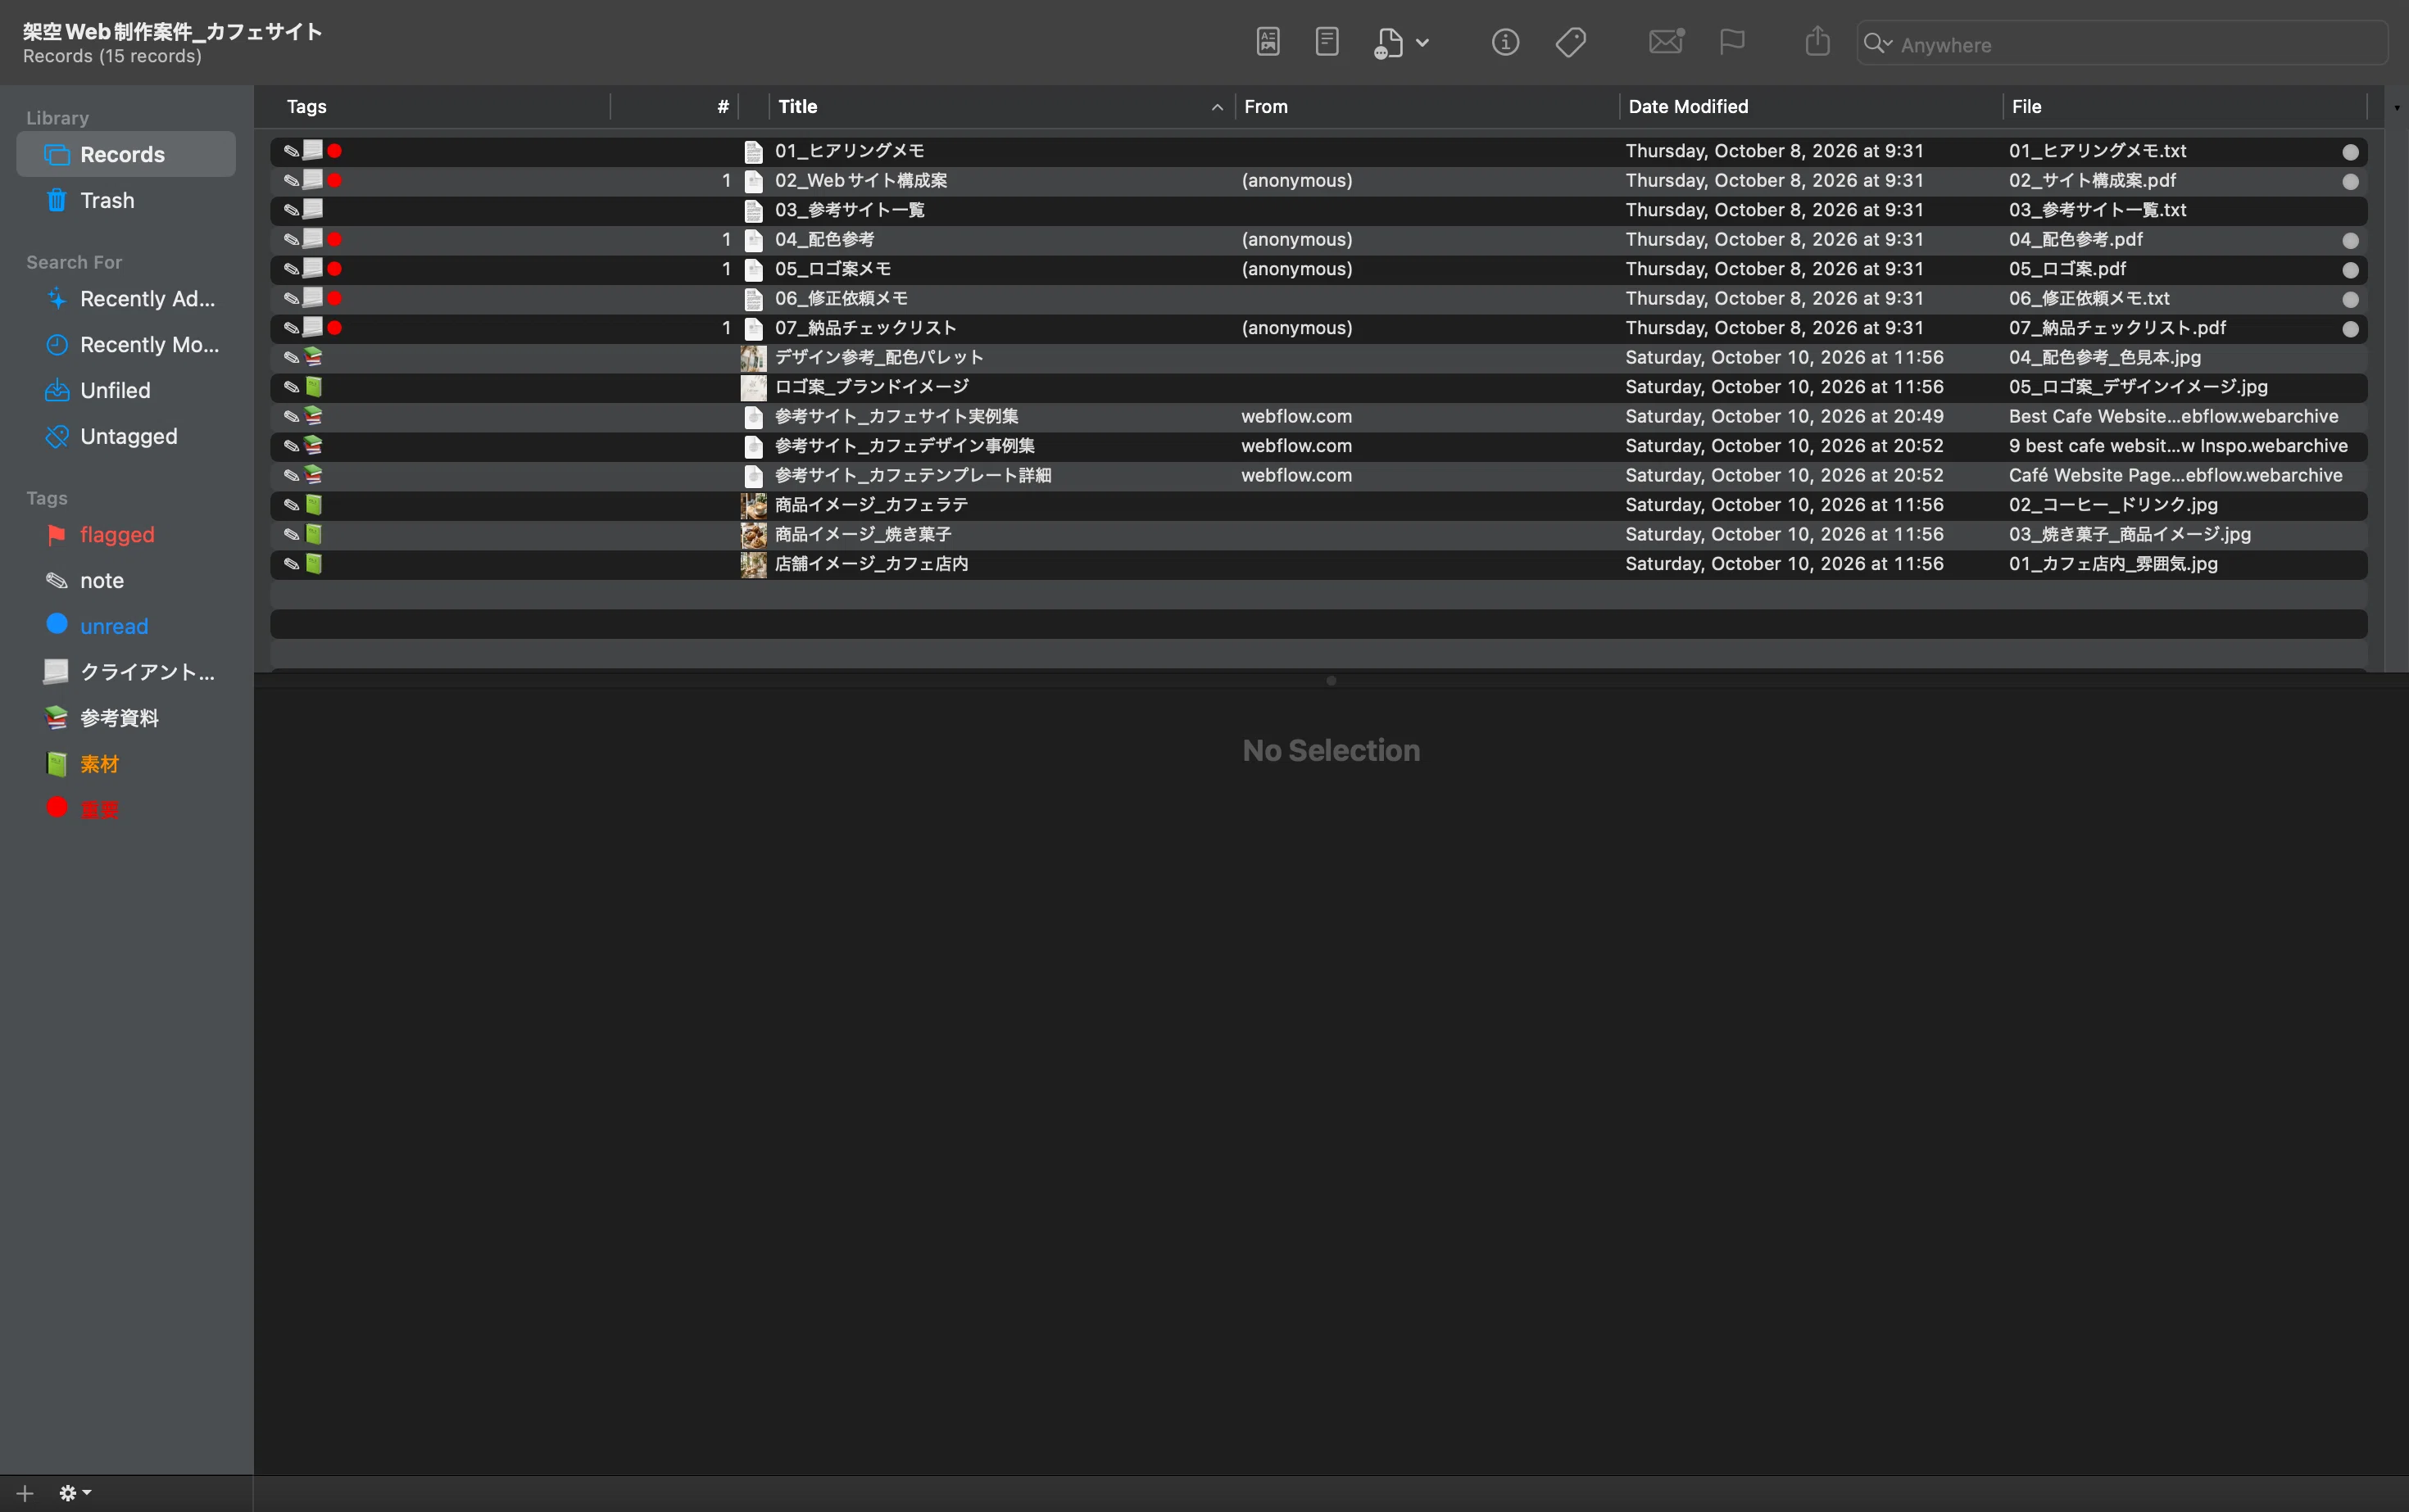Reverse sort with Title column arrow
This screenshot has width=2409, height=1512.
pos(1217,107)
